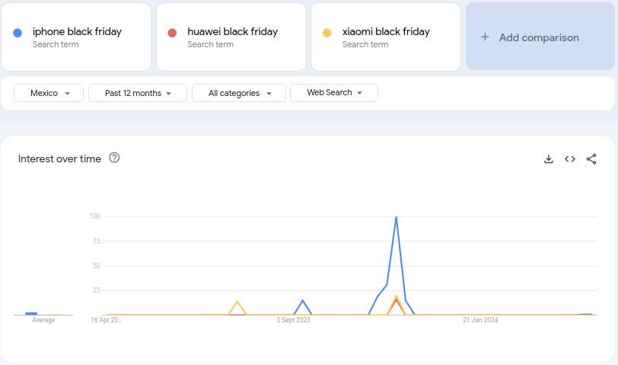This screenshot has width=618, height=365.
Task: Download the Interest over time data
Action: (x=548, y=158)
